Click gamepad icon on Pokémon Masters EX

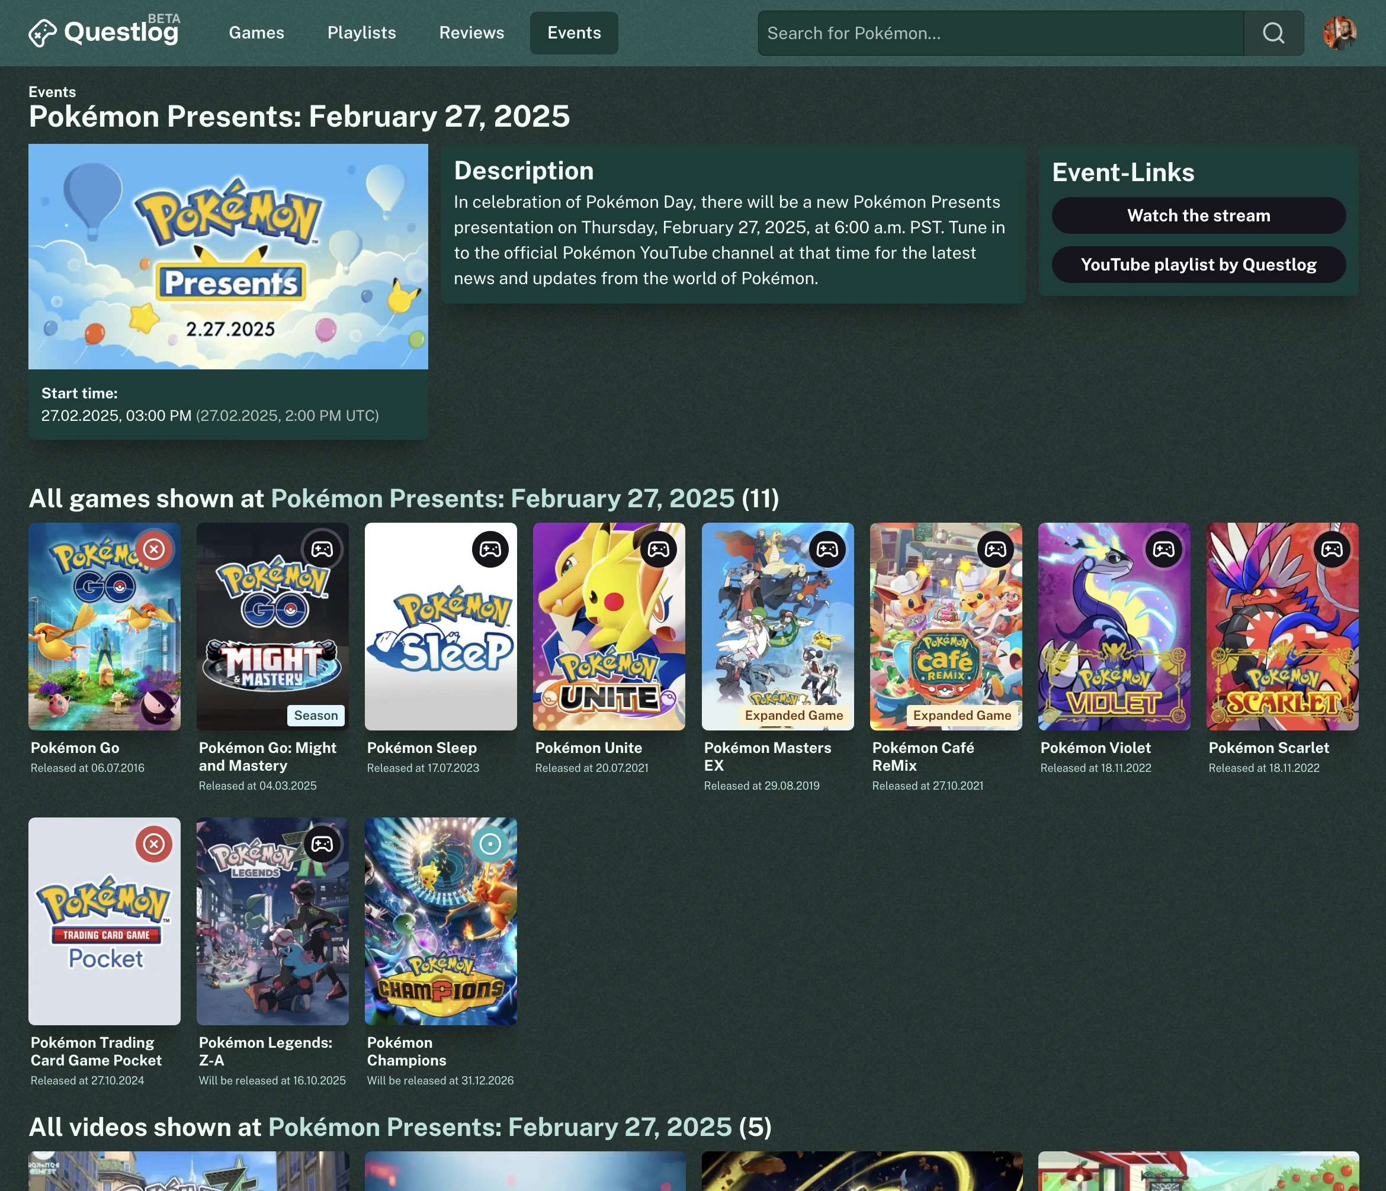coord(827,549)
